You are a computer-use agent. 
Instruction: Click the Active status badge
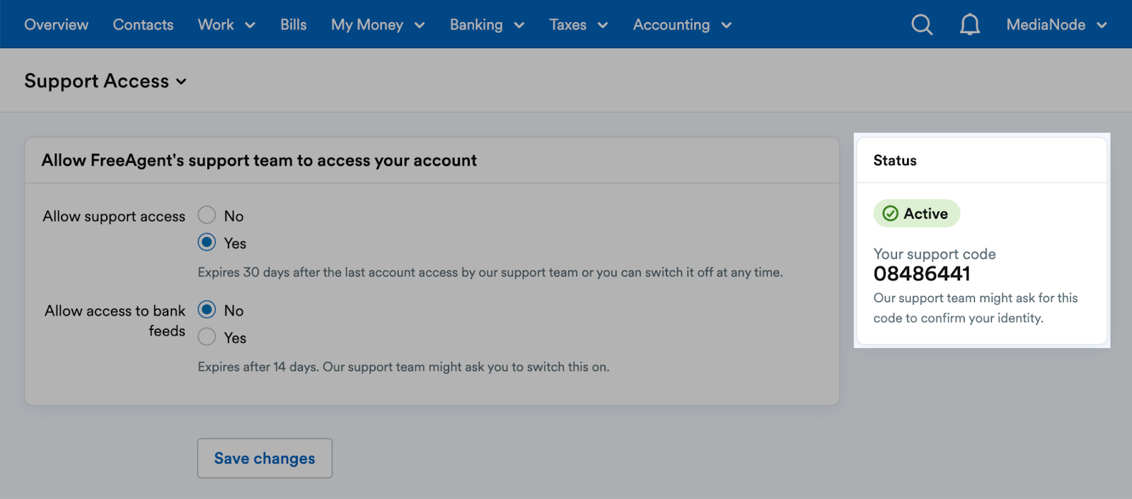pos(916,214)
